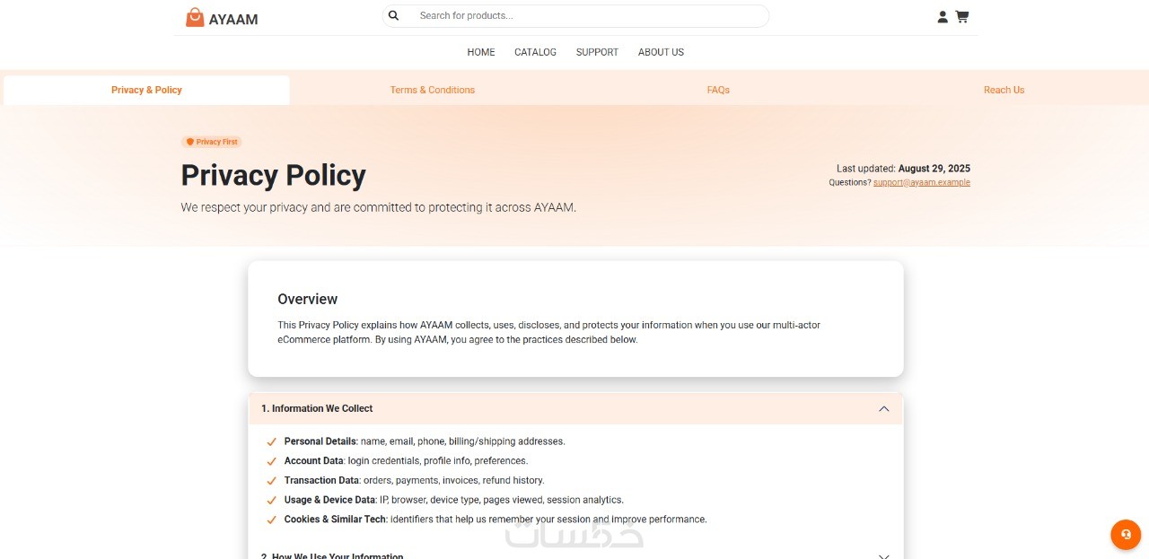Click the AYAAM brand name text

[233, 19]
